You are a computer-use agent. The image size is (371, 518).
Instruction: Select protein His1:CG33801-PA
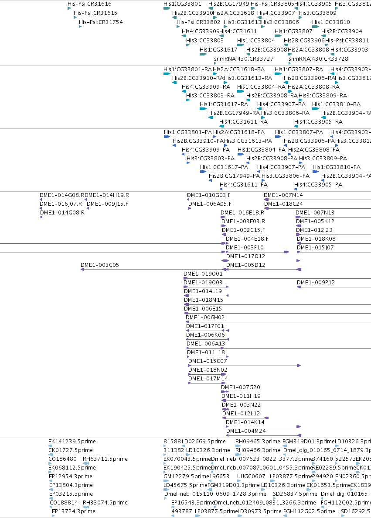187,132
